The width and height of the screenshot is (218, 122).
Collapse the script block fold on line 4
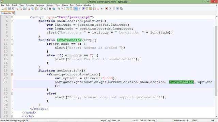tap(12, 17)
